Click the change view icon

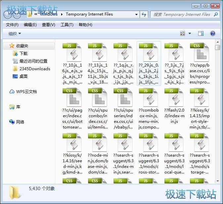point(182,33)
